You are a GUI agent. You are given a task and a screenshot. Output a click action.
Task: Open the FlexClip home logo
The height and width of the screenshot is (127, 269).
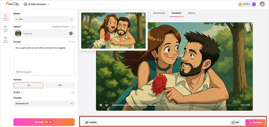12,4
